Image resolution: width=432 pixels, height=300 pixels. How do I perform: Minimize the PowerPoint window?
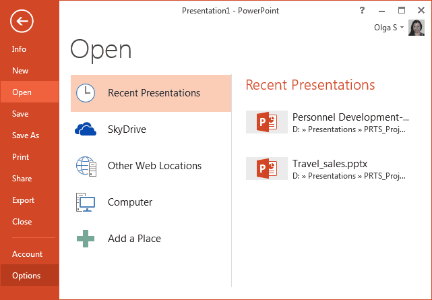[381, 11]
